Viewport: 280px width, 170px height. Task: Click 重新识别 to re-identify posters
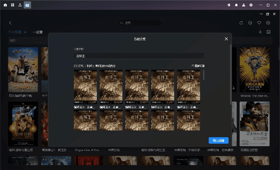coord(198,66)
